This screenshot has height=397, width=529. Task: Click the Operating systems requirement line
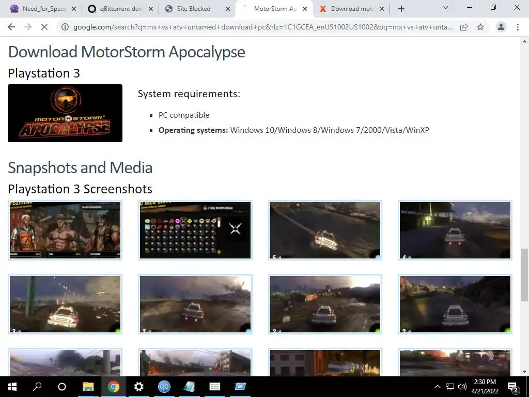point(294,130)
